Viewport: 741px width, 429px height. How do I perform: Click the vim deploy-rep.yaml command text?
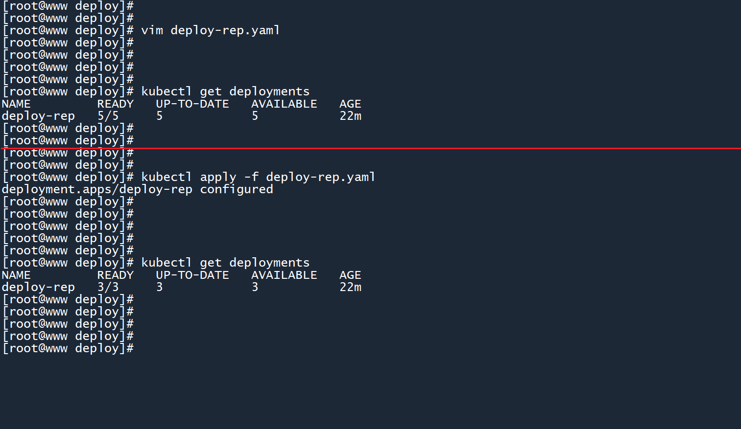click(210, 30)
